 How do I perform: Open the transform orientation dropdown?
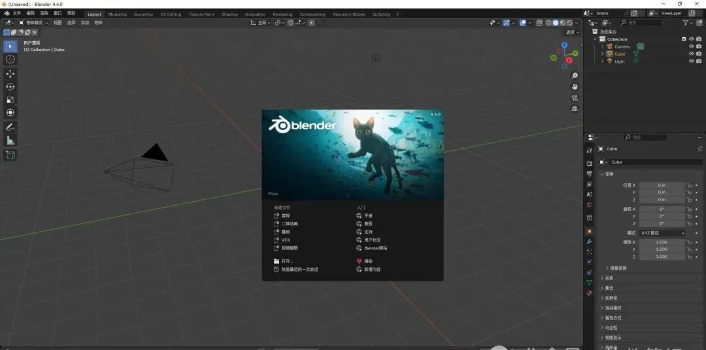coord(261,22)
